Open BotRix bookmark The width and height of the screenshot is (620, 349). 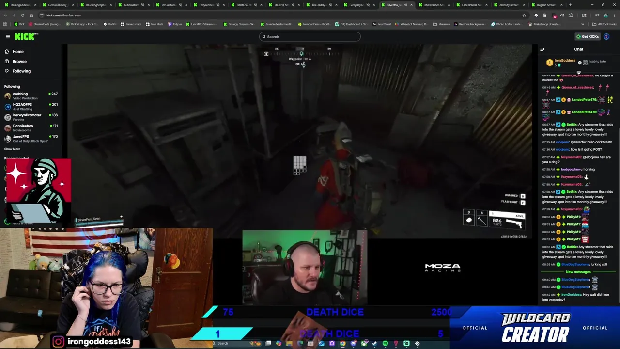pos(110,24)
